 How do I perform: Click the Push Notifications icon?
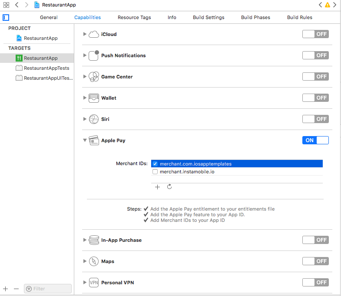point(94,55)
